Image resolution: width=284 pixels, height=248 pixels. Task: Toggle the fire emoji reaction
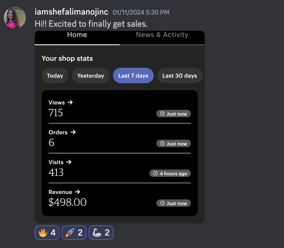tap(47, 233)
